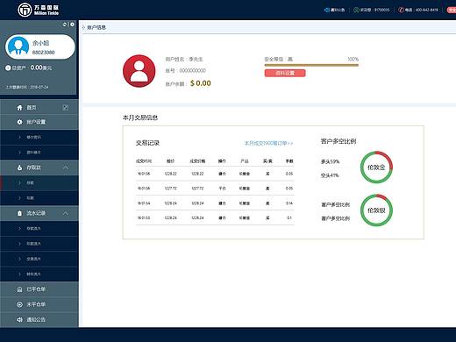Click the speaker icon beside sidebar 通知公告
The image size is (456, 342).
(x=19, y=319)
